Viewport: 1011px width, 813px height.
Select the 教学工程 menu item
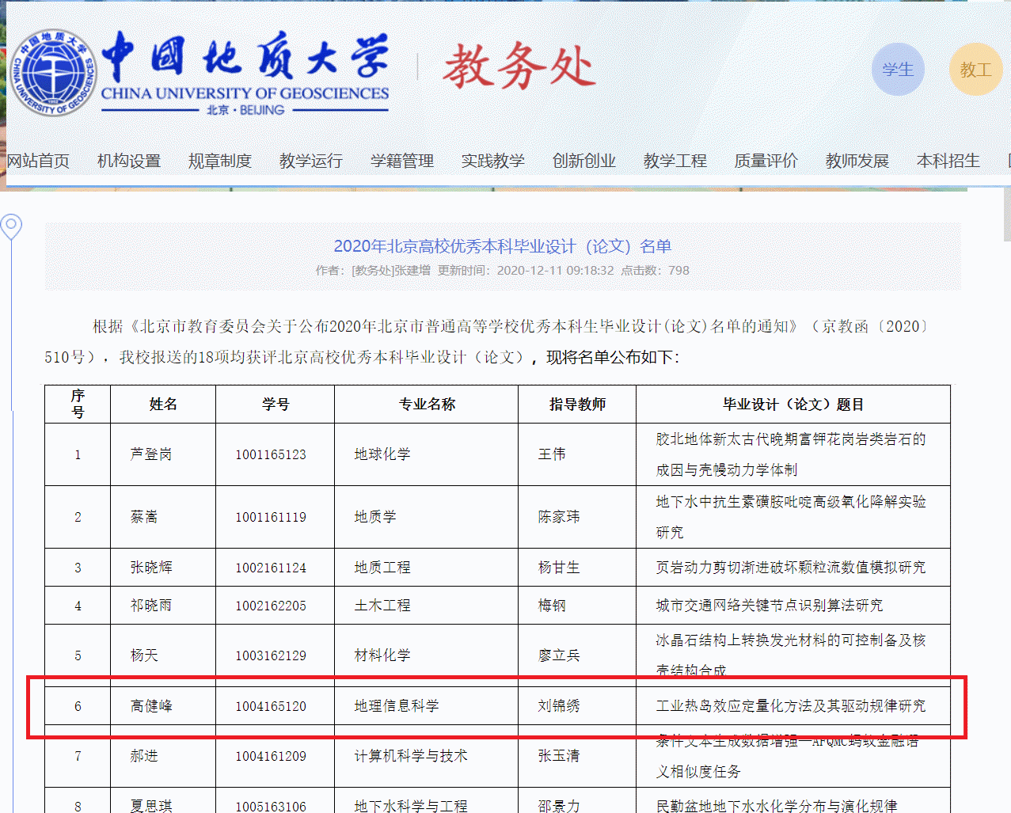point(675,161)
